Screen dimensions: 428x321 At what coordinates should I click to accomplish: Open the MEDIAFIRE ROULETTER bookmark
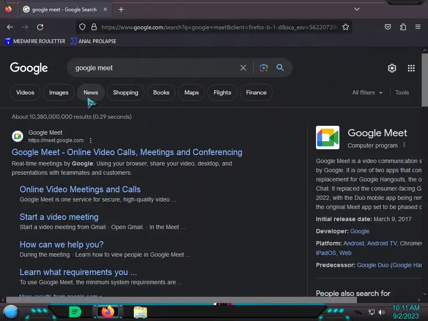pos(35,41)
